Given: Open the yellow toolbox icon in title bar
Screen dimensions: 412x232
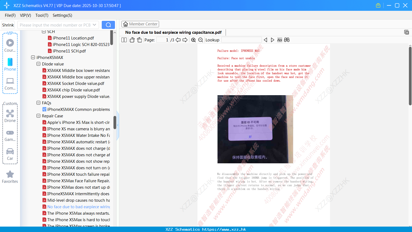Looking at the screenshot, I should [x=378, y=5].
